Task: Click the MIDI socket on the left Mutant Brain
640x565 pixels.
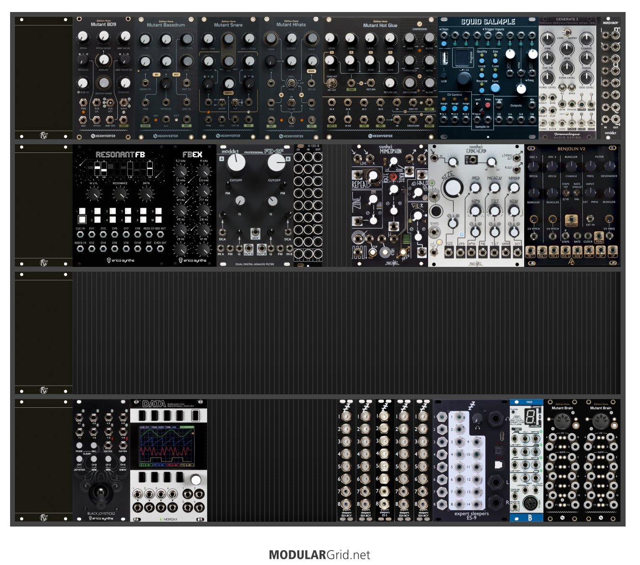Action: click(562, 422)
